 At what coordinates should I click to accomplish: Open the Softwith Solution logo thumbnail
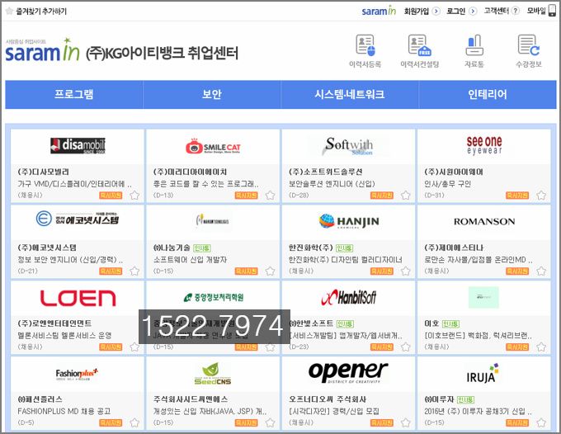[x=349, y=146]
